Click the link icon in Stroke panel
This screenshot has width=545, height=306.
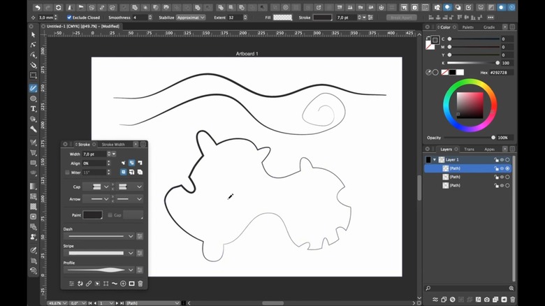click(x=88, y=284)
